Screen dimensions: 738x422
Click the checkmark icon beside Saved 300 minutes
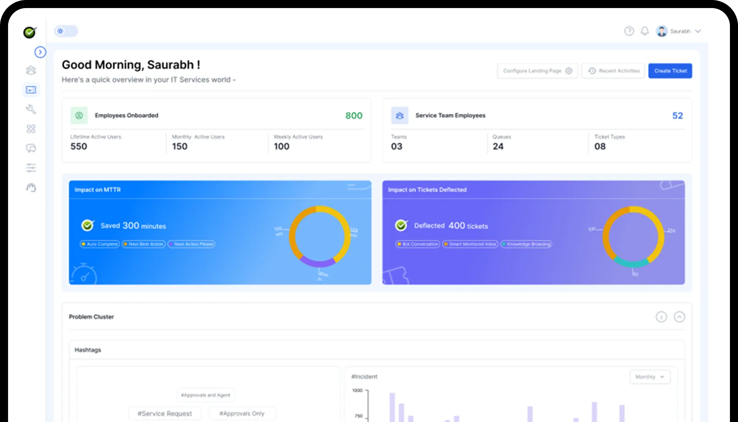click(x=88, y=225)
